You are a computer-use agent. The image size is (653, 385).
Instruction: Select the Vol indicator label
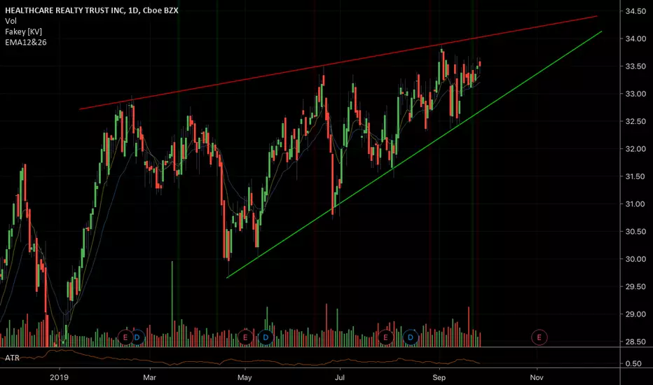[x=11, y=21]
